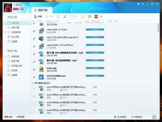This screenshot has width=162, height=122.
Task: Expand the offline 全部任务 tree arrow
Action: pyautogui.click(x=5, y=56)
